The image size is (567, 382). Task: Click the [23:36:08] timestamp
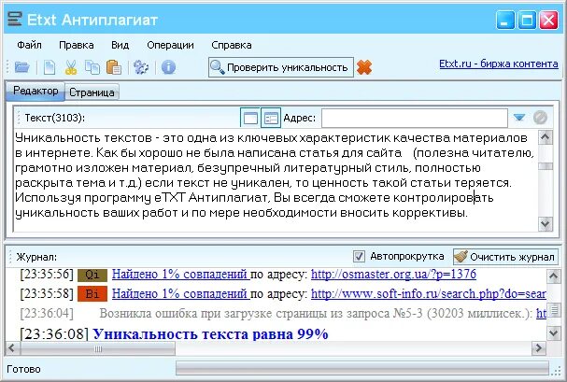(54, 333)
